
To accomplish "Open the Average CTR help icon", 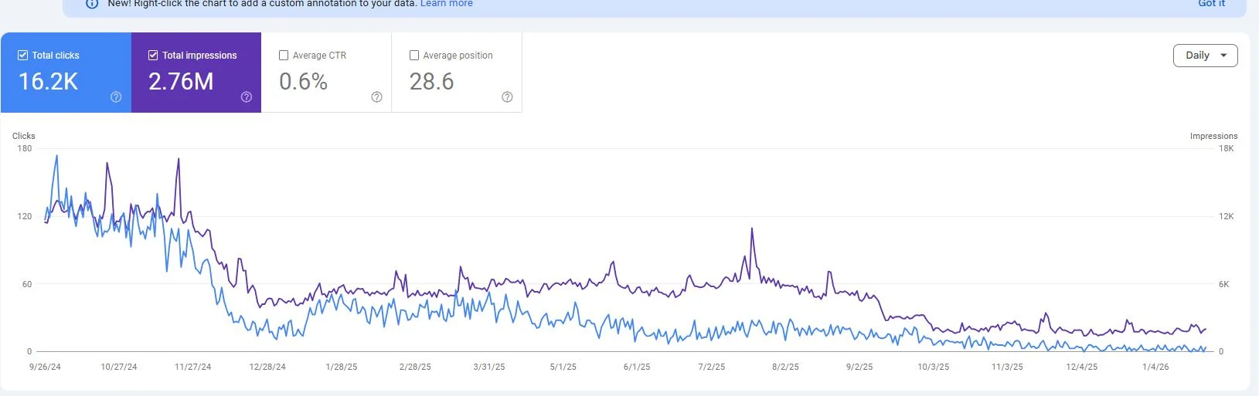I will pos(376,96).
